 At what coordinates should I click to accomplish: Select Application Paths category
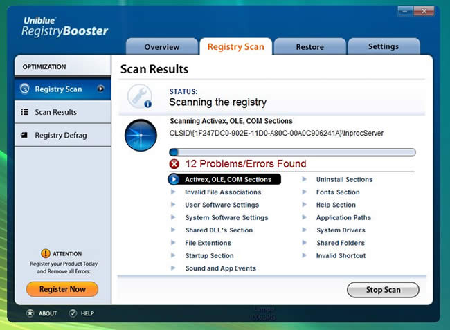tap(343, 218)
